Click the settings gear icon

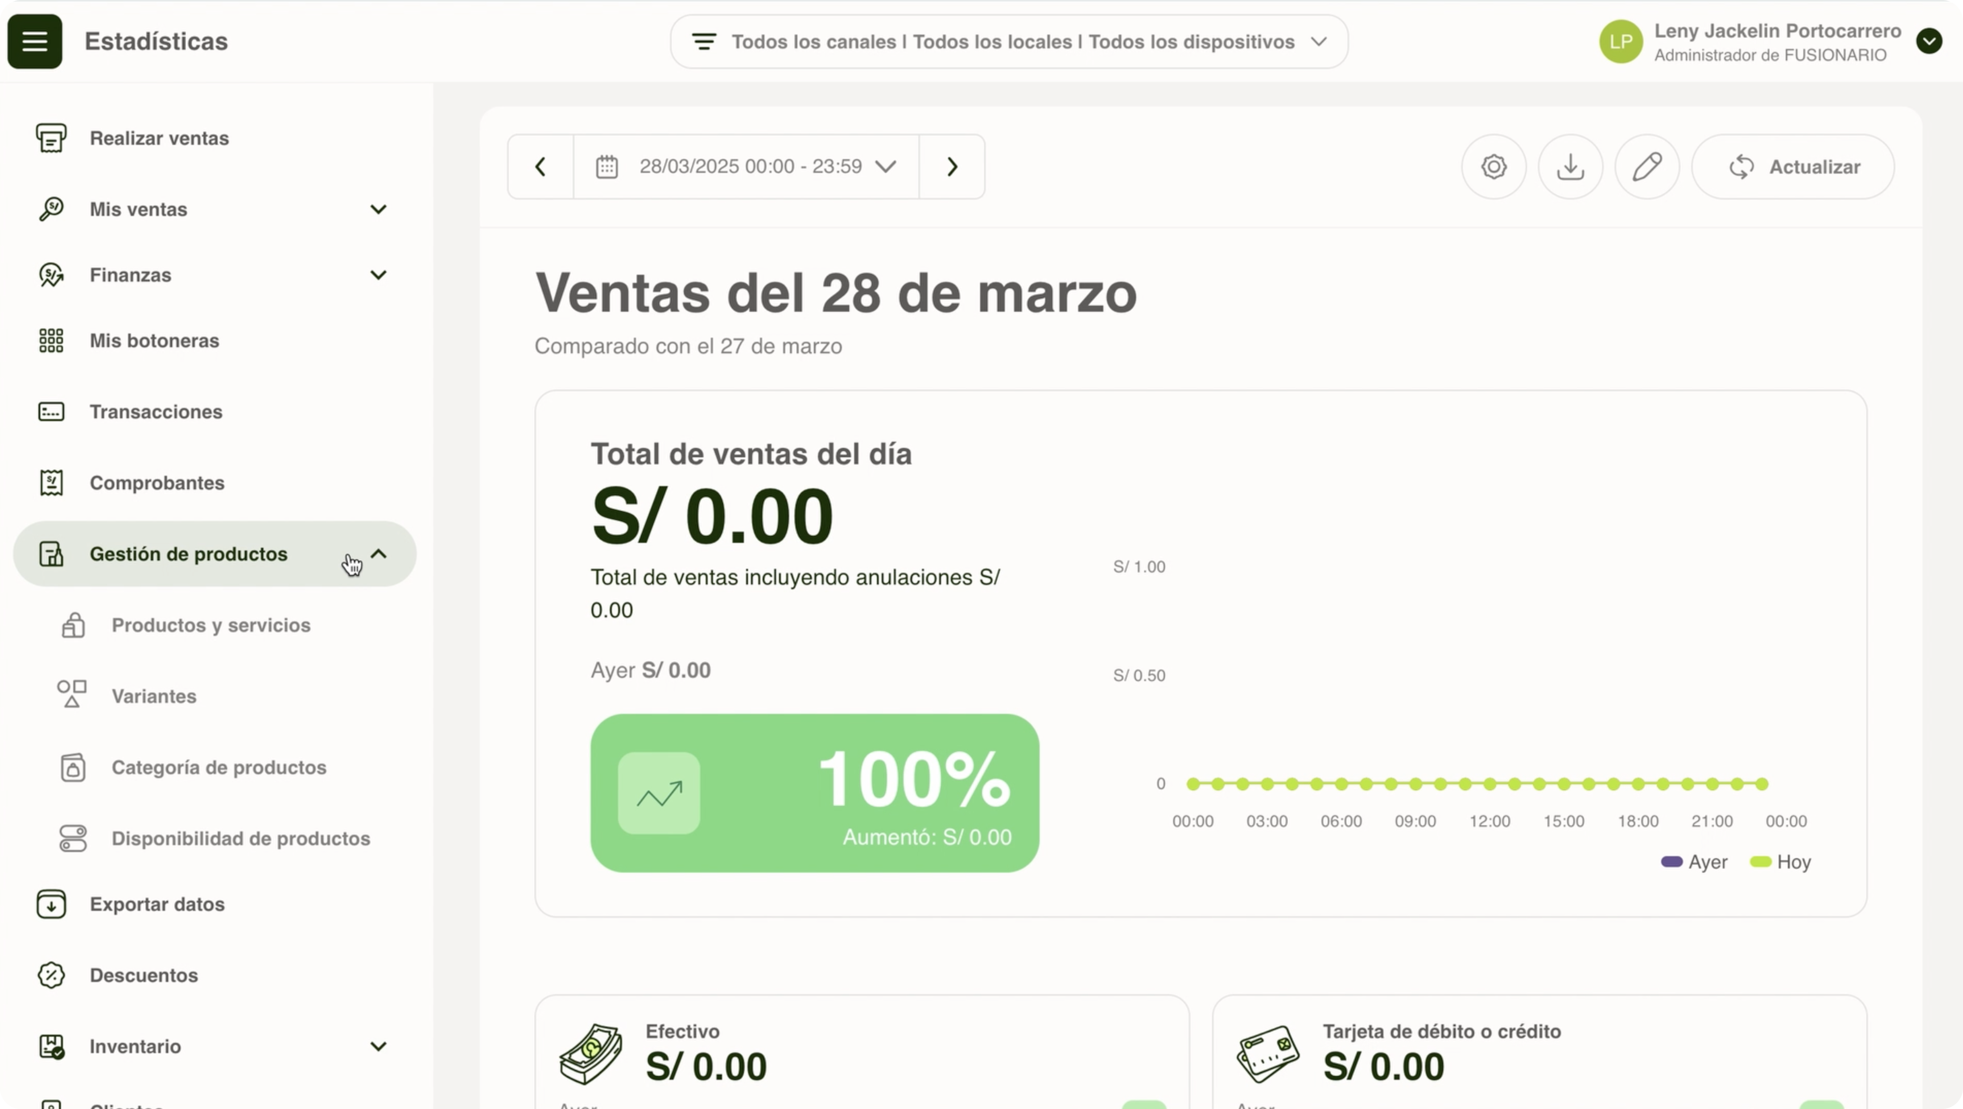point(1494,167)
